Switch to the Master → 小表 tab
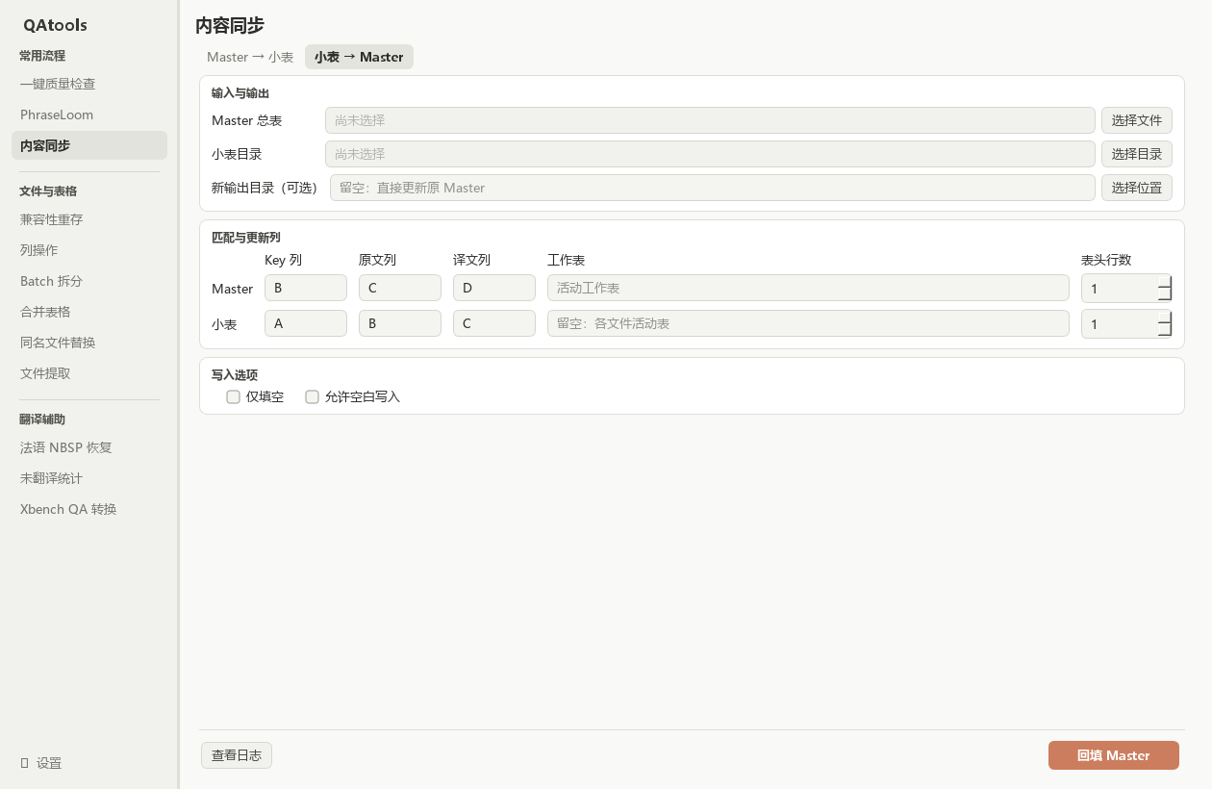The image size is (1212, 789). 250,57
